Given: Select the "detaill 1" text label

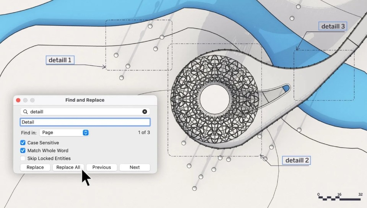Looking at the screenshot, I should click(x=60, y=60).
